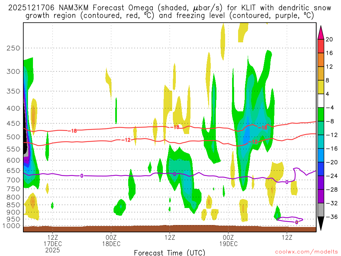Image resolution: width=341 pixels, height=256 pixels.
Task: Click the red color swatch labeled 16-20
Action: (321, 46)
